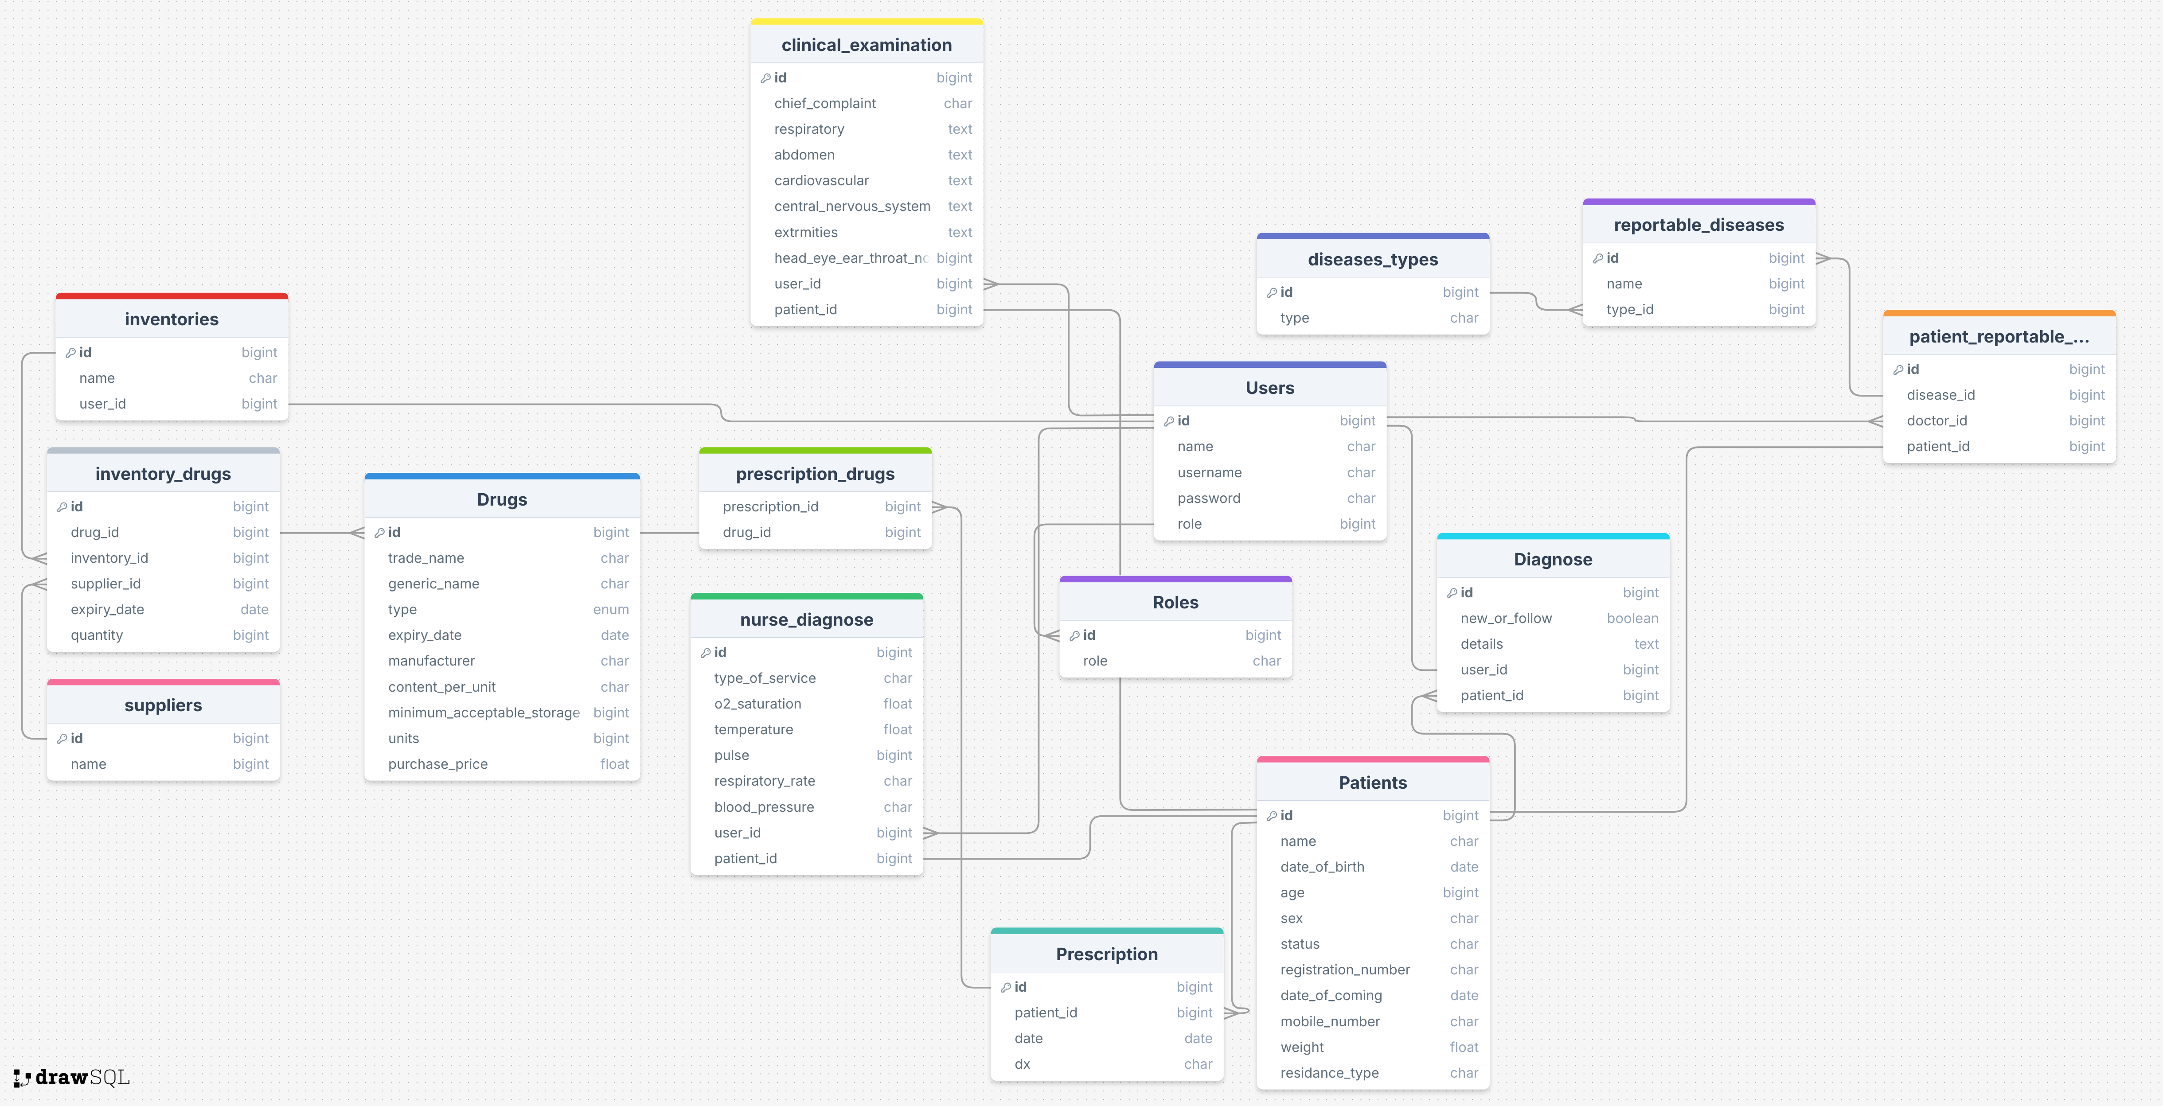Click the primary key icon in Patients table
Viewport: 2163px width, 1106px height.
coord(1272,816)
